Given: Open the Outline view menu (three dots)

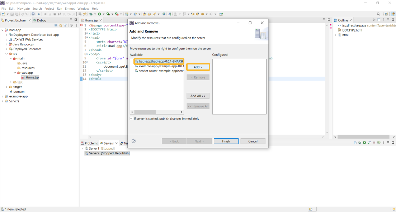Looking at the screenshot, I should tap(383, 20).
